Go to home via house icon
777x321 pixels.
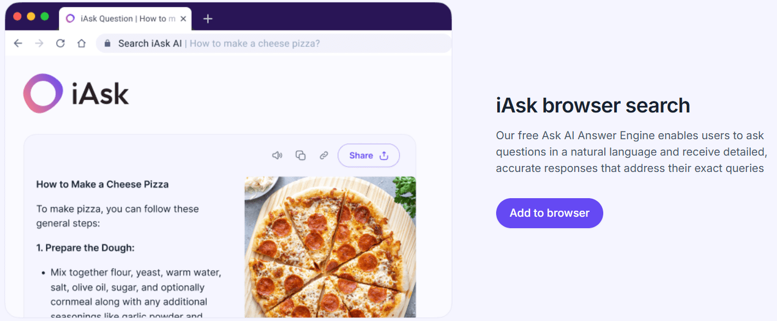(x=81, y=44)
